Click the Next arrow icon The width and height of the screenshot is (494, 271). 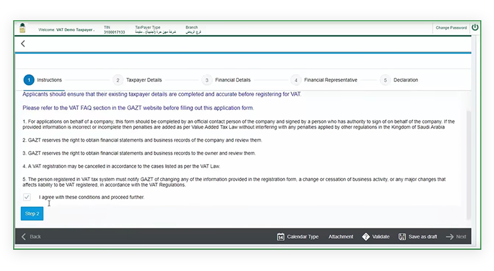pos(450,237)
